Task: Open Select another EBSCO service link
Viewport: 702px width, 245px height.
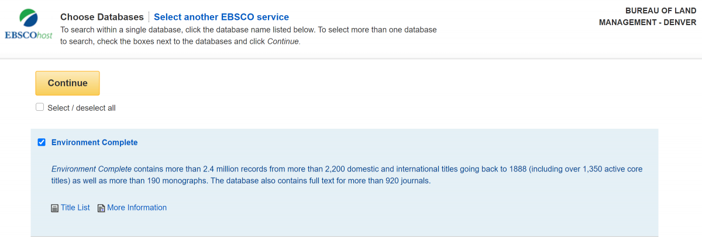Action: pos(221,17)
